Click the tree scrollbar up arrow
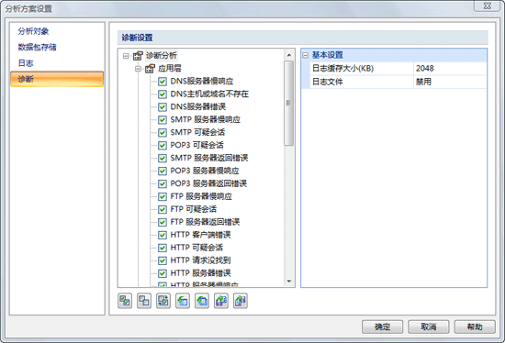Image resolution: width=505 pixels, height=343 pixels. [289, 55]
